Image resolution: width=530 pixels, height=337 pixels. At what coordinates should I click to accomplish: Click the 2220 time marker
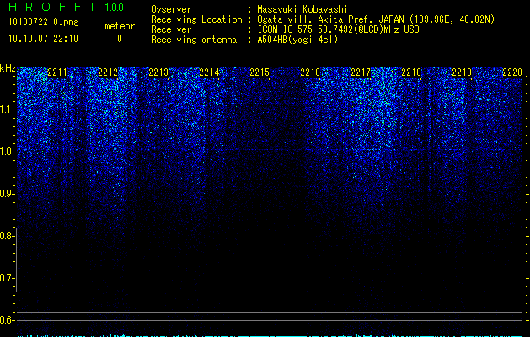point(512,72)
